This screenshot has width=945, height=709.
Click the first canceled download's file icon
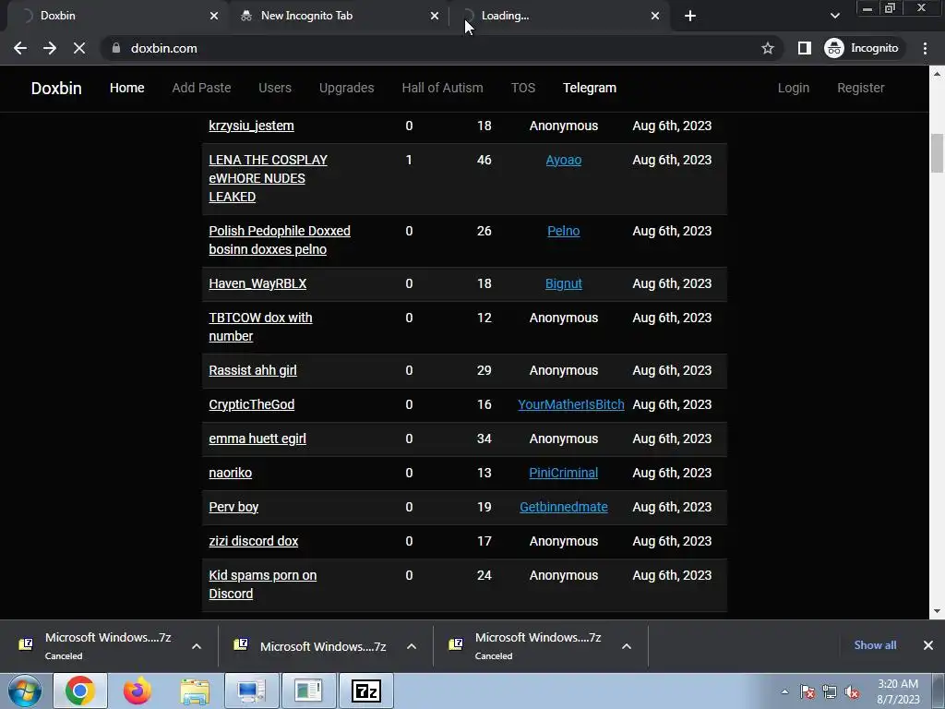click(x=26, y=644)
